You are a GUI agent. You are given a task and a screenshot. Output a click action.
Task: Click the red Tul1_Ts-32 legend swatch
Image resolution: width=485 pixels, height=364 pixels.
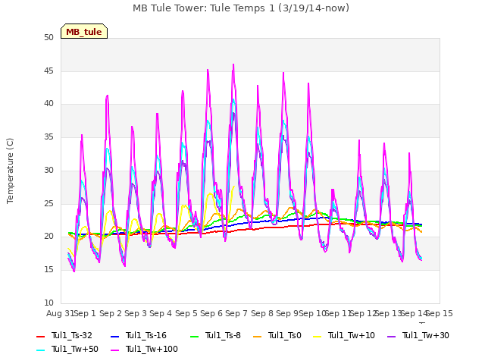tap(41, 336)
